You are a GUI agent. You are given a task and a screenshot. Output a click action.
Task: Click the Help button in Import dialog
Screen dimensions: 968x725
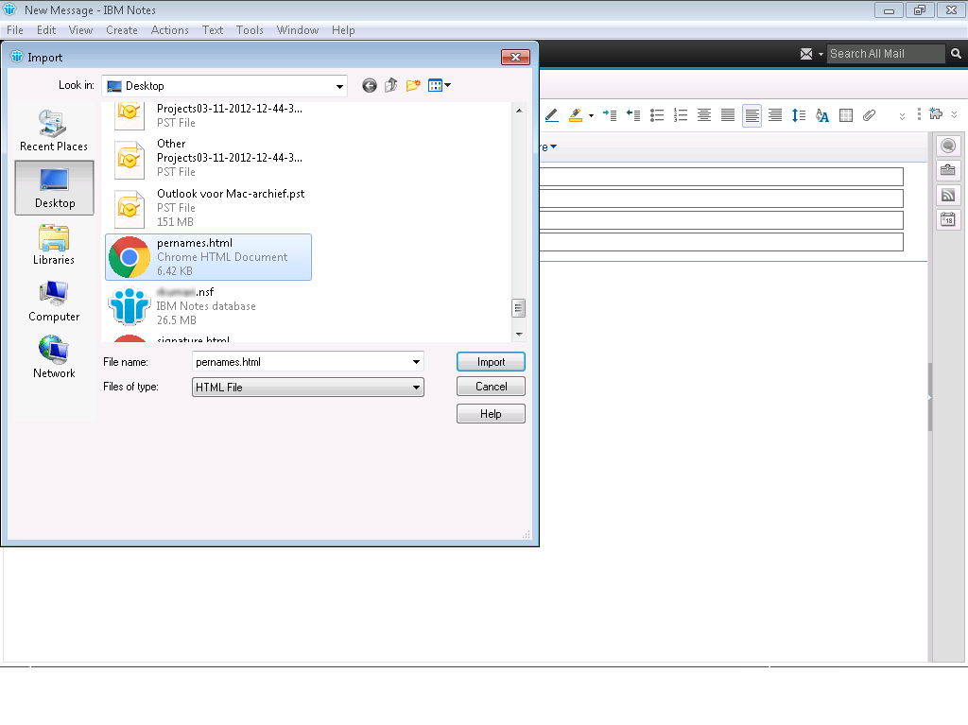491,414
